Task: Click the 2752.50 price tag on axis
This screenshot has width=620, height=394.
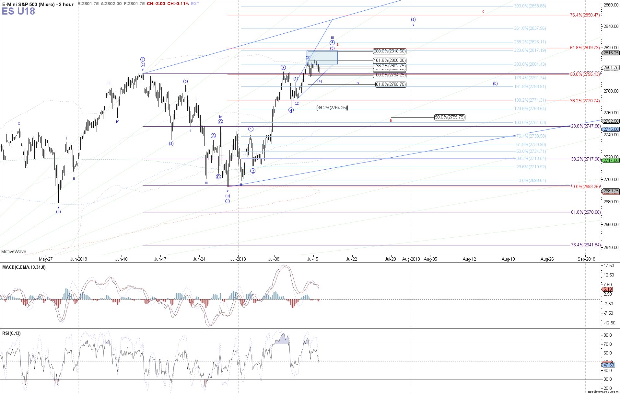Action: (x=611, y=121)
